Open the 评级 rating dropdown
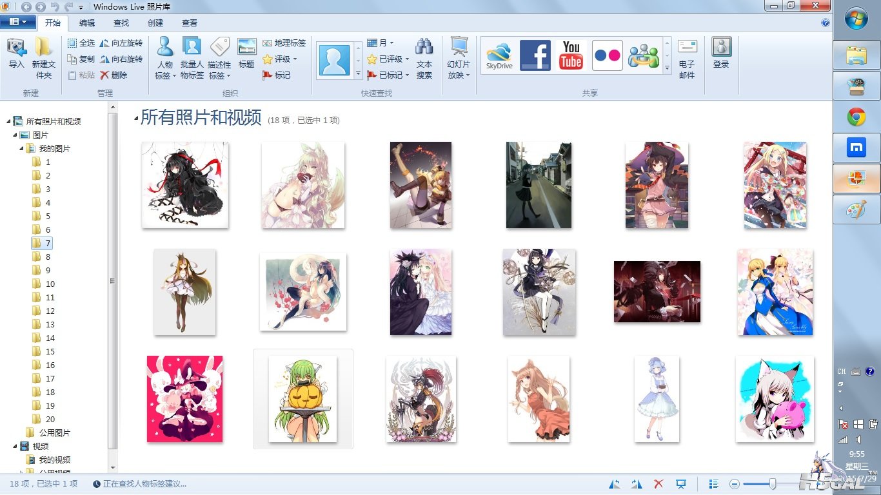 [x=280, y=59]
